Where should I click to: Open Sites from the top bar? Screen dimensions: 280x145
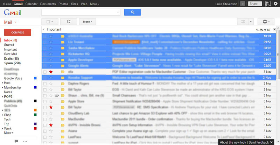(x=75, y=4)
